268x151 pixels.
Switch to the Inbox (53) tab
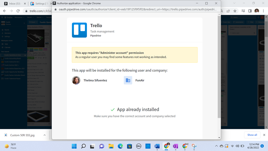pos(14,3)
